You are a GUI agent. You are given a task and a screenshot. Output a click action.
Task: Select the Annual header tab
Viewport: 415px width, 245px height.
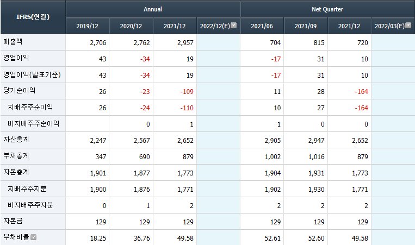tap(153, 9)
